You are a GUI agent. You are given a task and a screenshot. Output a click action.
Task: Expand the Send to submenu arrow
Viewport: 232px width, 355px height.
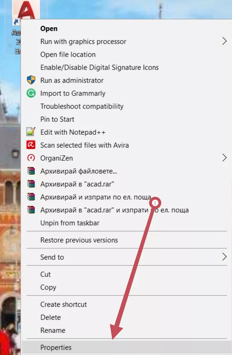[x=224, y=257]
